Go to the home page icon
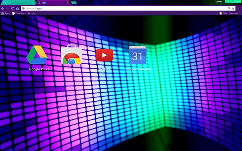Screen dimensions: 242x151 click(x=17, y=8)
